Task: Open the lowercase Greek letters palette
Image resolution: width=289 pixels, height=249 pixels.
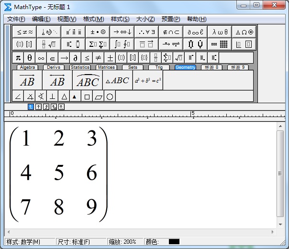Action: coord(221,32)
